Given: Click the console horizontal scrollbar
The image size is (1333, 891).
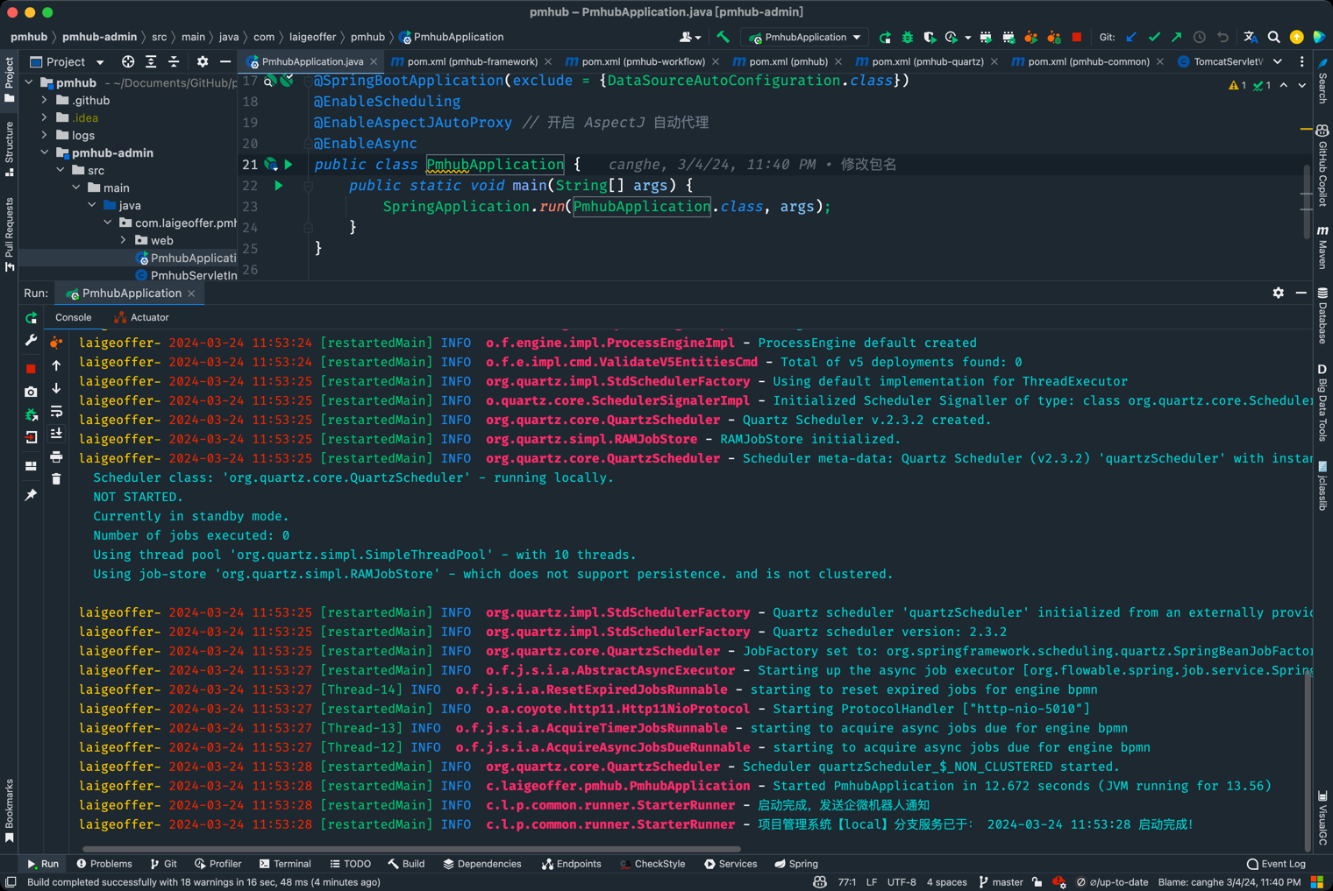Looking at the screenshot, I should click(410, 849).
